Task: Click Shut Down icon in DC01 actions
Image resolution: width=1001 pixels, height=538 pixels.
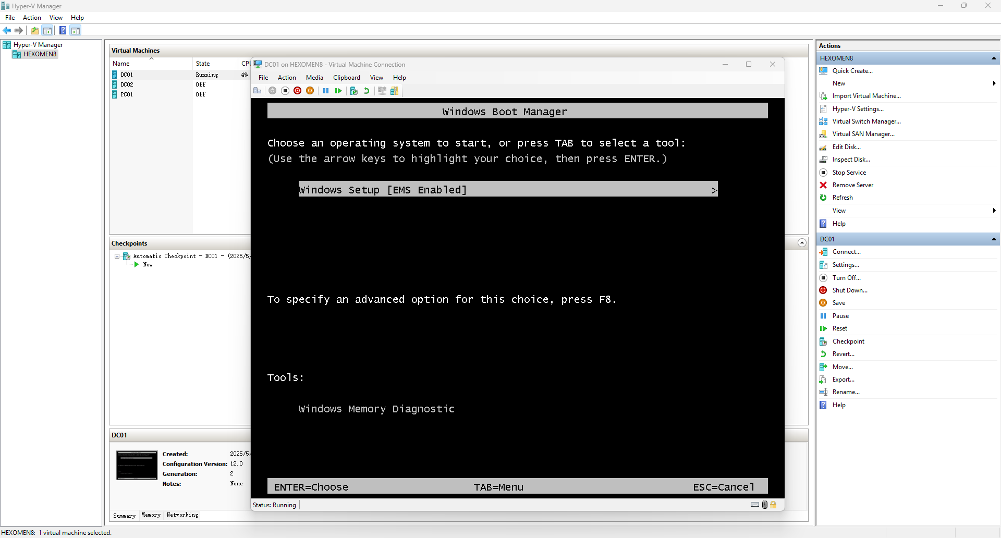Action: 823,290
